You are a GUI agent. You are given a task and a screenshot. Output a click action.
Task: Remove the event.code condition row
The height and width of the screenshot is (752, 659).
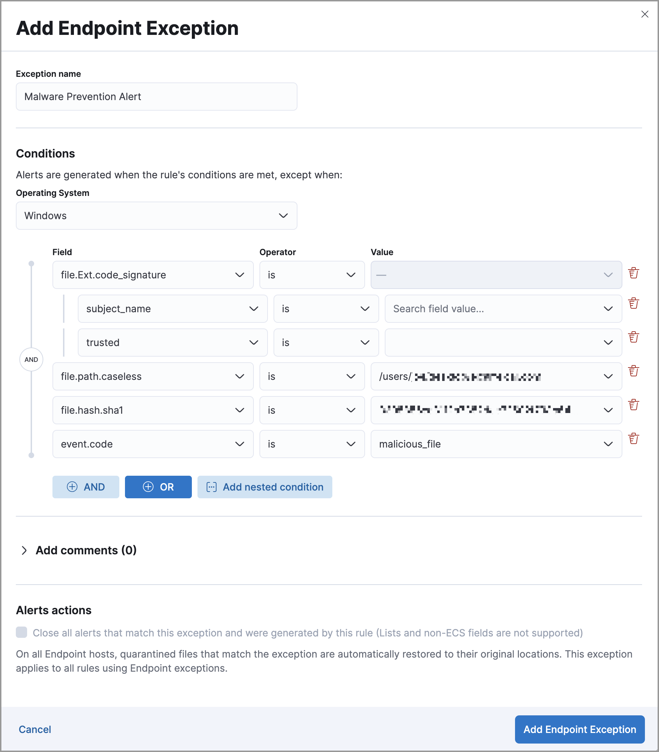[634, 438]
